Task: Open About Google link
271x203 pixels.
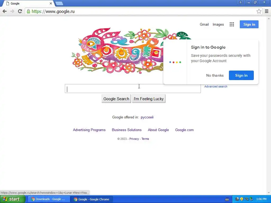Action: [x=158, y=130]
